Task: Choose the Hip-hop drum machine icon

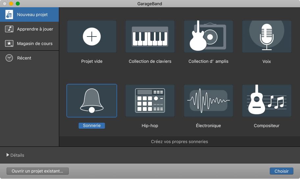Action: 150,101
